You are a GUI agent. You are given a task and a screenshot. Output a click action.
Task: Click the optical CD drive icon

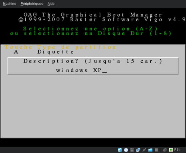pos(126,150)
